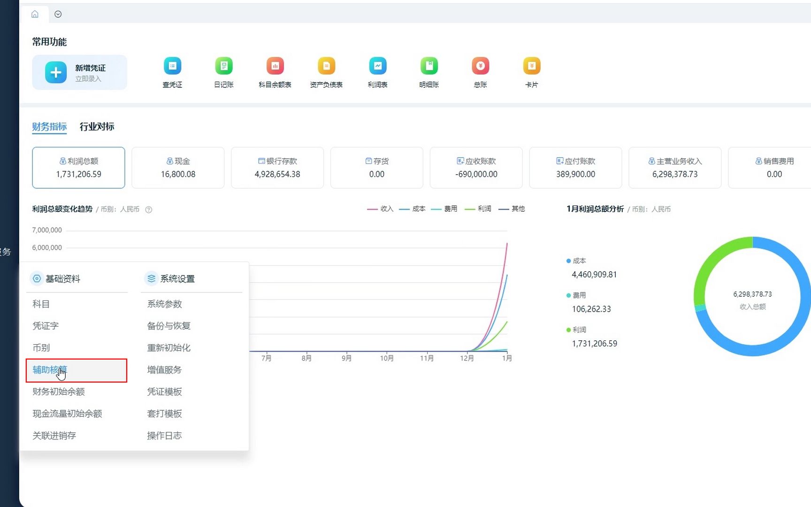This screenshot has width=811, height=507.
Task: Click the help icon beside 利润总额变化趋势
Action: coord(148,209)
